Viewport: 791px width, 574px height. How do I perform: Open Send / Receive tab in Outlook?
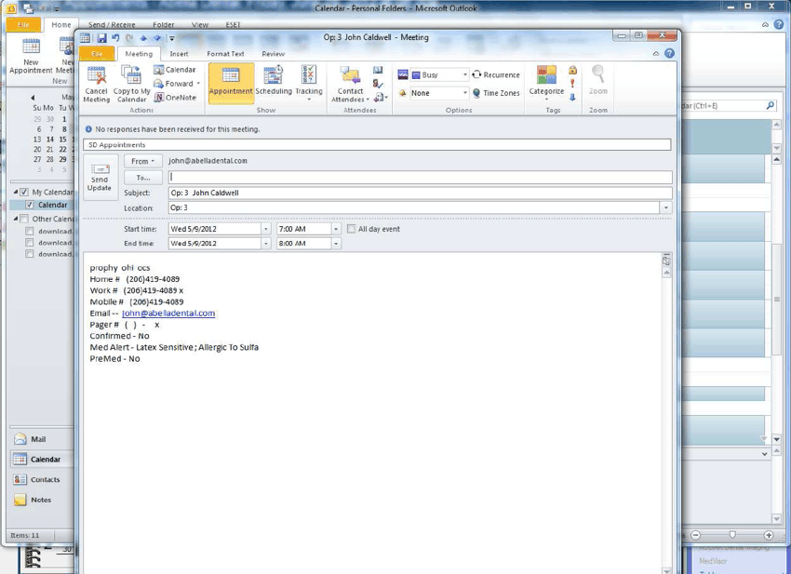[112, 25]
